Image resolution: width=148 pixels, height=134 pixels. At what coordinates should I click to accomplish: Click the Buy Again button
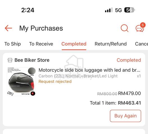click(x=126, y=116)
